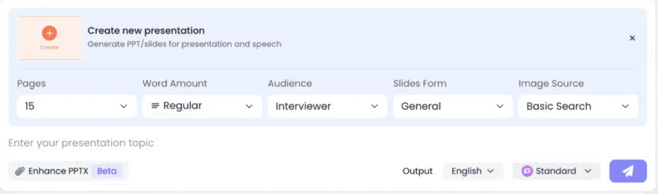658x194 pixels.
Task: Click the Create new presentation heading
Action: [146, 30]
